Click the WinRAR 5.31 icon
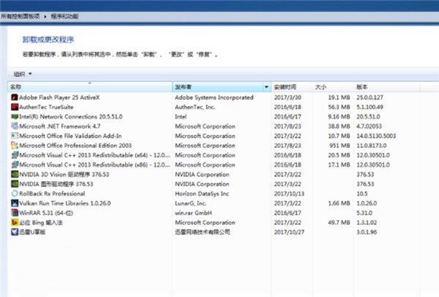Image resolution: width=439 pixels, height=297 pixels. [14, 213]
